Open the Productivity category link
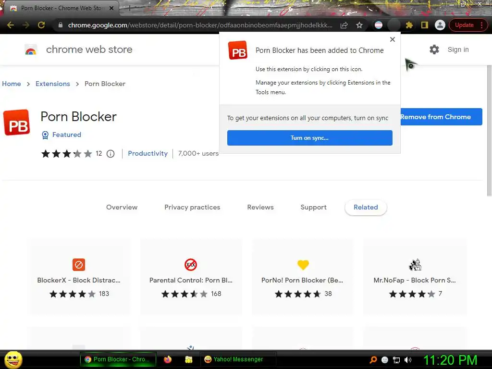Screen dimensions: 492x369 (x=148, y=153)
